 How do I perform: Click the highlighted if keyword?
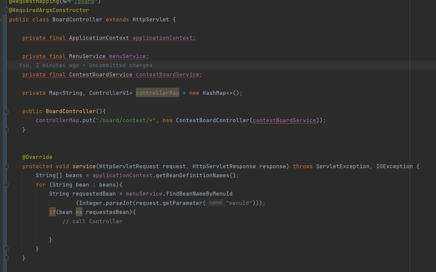click(x=52, y=212)
